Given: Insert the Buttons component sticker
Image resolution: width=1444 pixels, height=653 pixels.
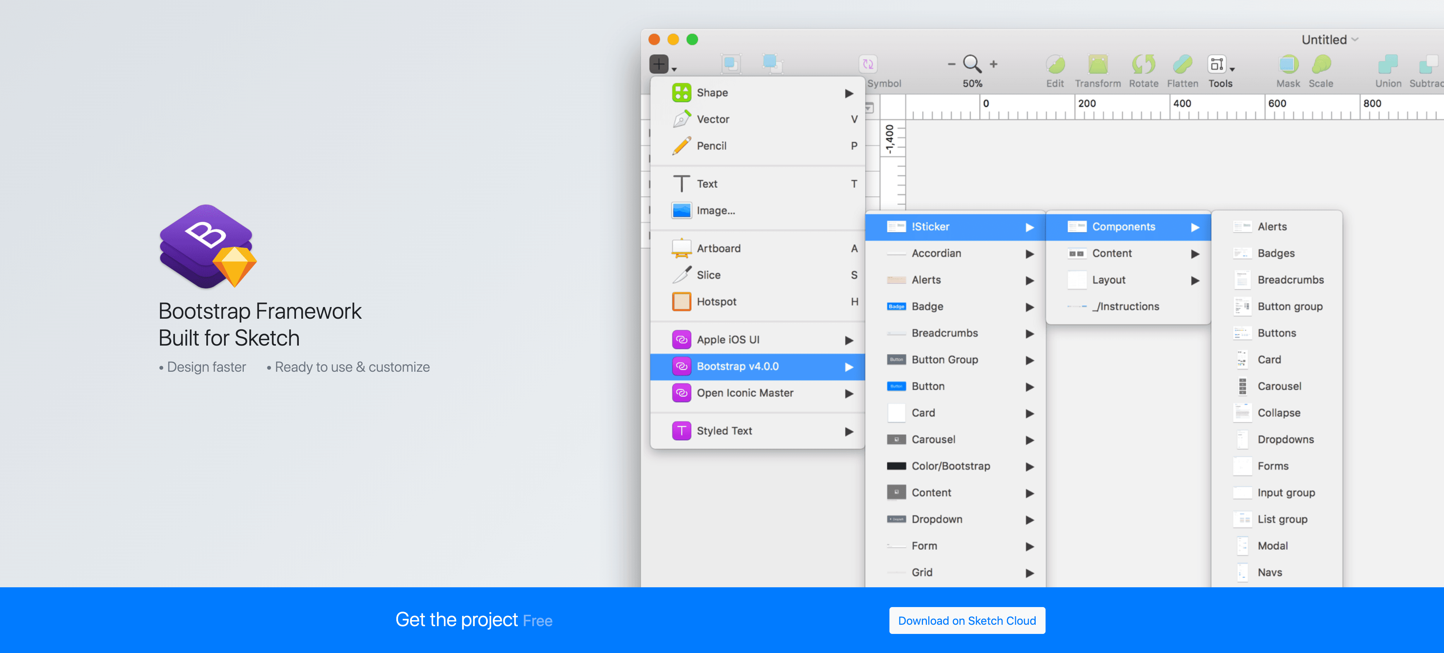Looking at the screenshot, I should [1277, 333].
